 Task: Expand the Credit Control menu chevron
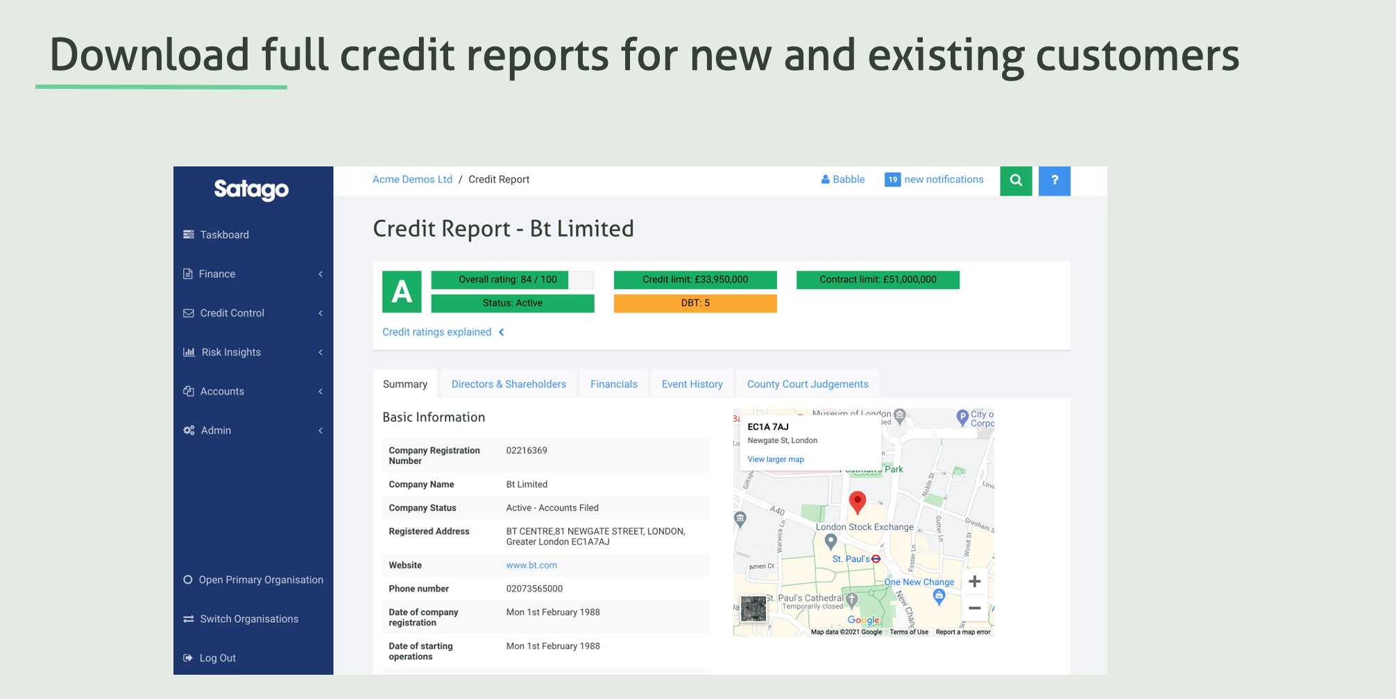321,313
